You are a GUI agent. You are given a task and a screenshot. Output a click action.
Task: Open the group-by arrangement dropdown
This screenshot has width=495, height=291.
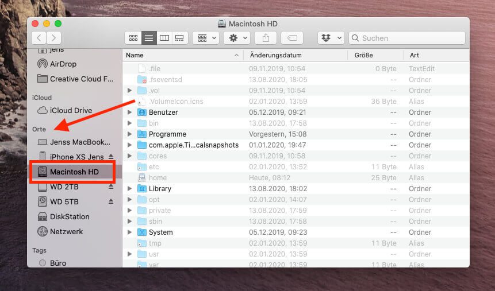pos(206,38)
